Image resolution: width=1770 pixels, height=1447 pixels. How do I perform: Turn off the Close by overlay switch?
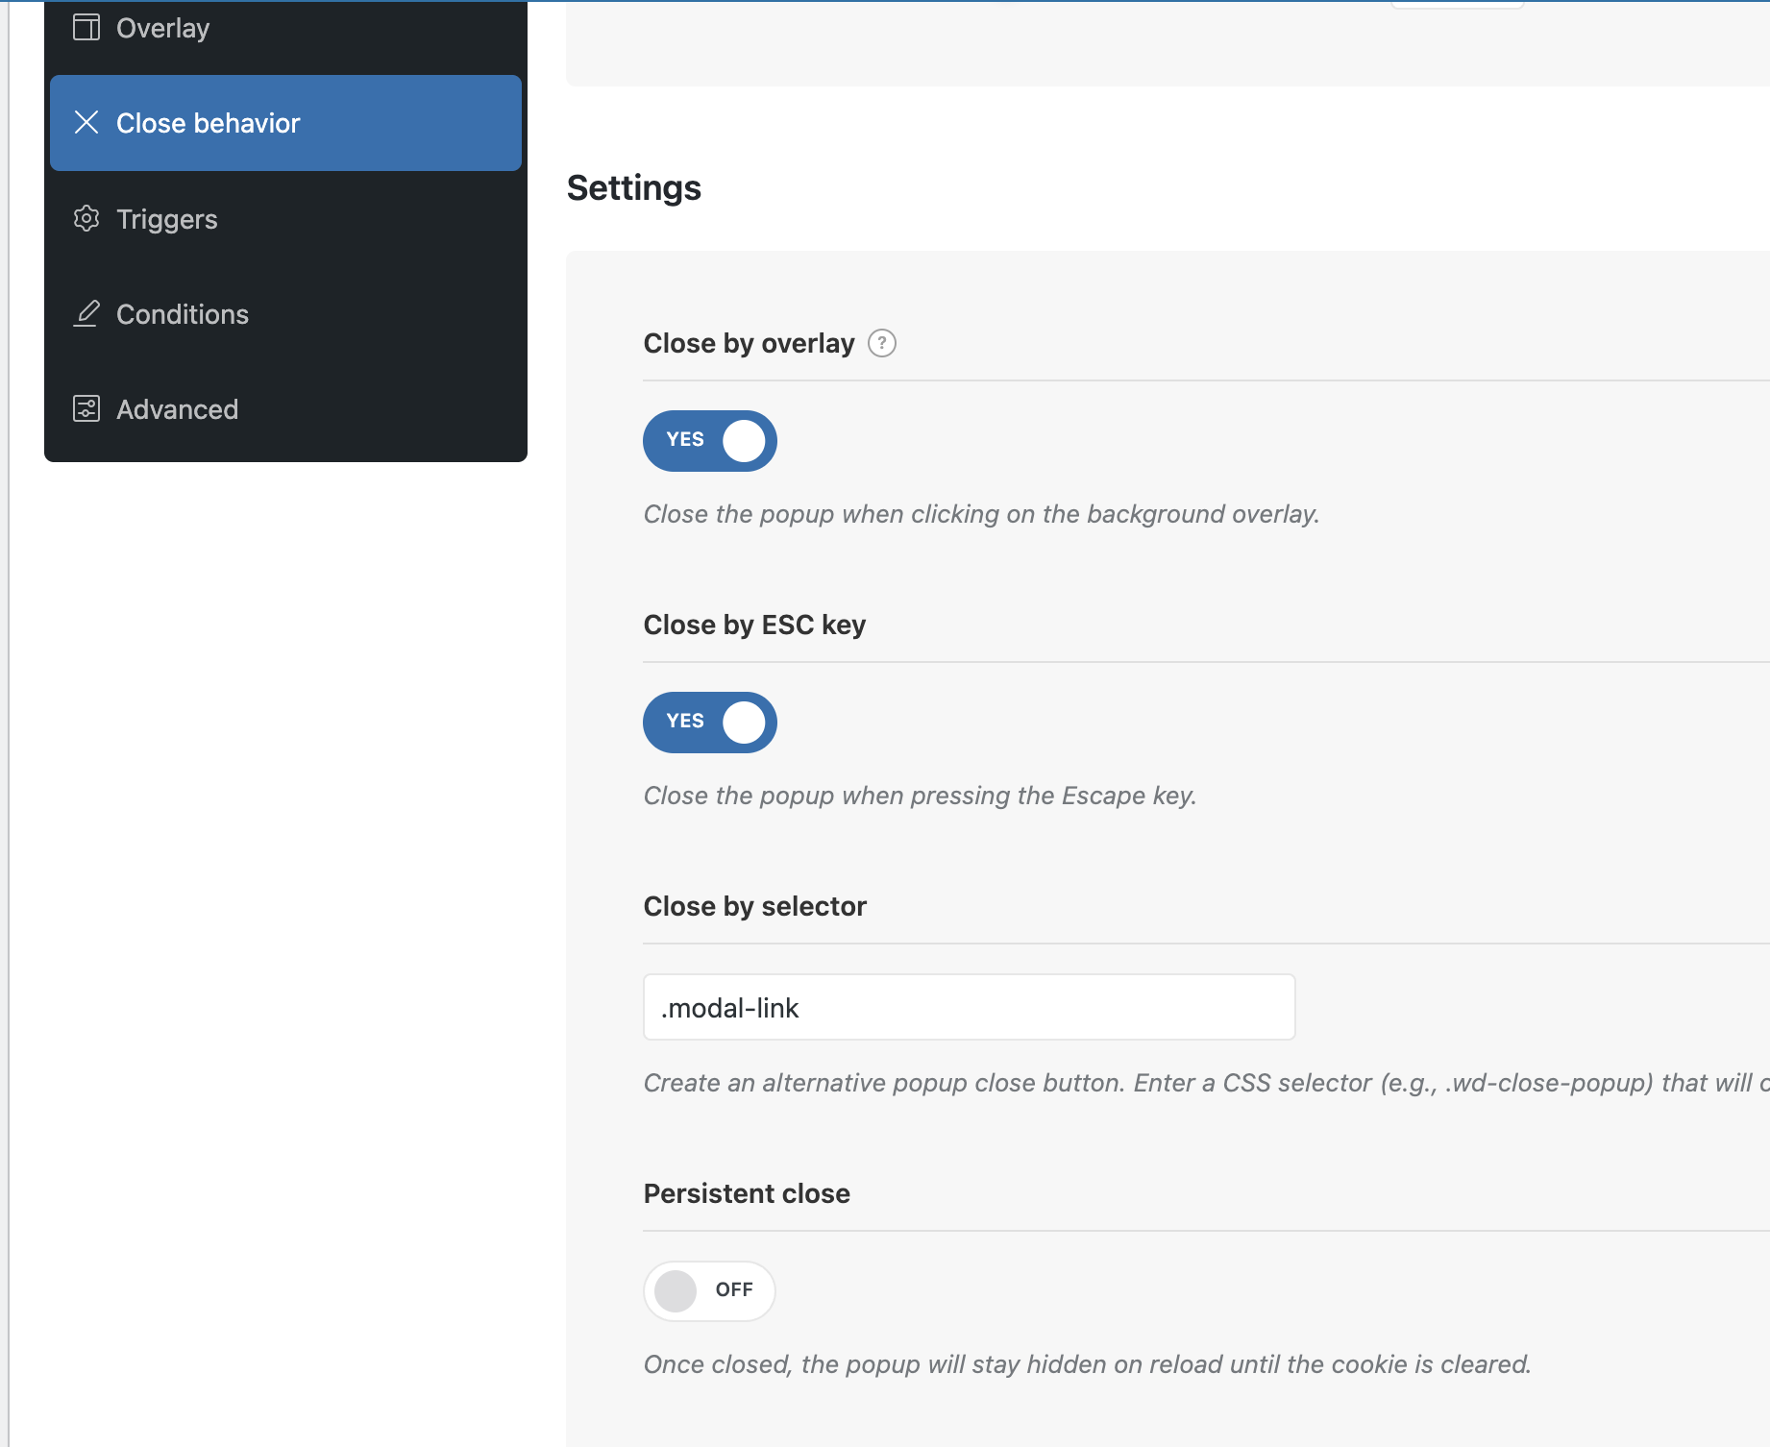click(x=710, y=441)
